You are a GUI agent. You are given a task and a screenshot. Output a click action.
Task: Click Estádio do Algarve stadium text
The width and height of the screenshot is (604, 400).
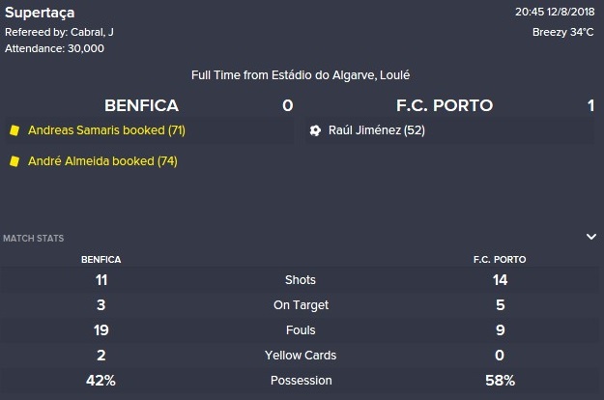324,75
